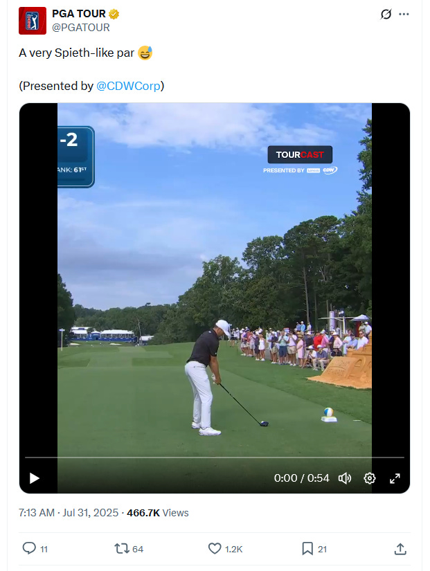
Task: Click the gold verified badge
Action: click(x=114, y=15)
